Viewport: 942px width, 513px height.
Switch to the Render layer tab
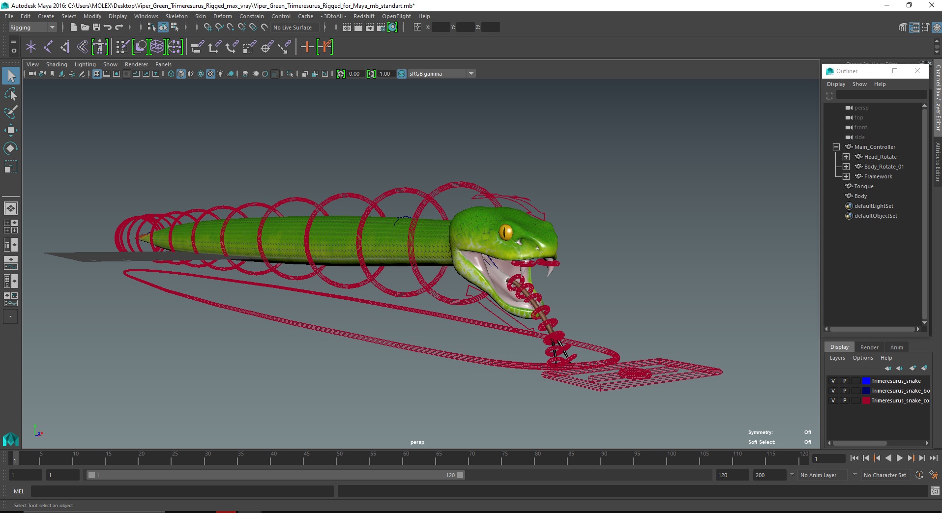tap(869, 347)
